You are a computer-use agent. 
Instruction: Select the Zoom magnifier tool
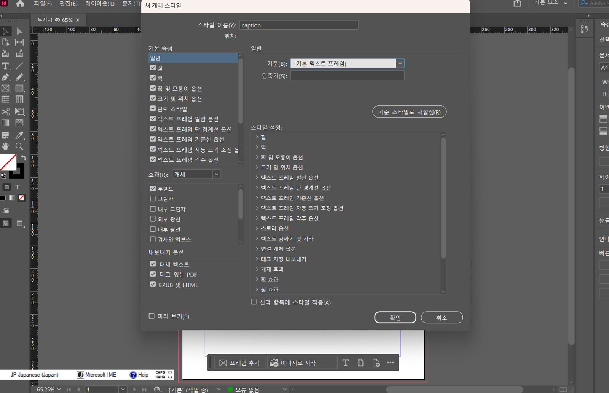[x=19, y=146]
